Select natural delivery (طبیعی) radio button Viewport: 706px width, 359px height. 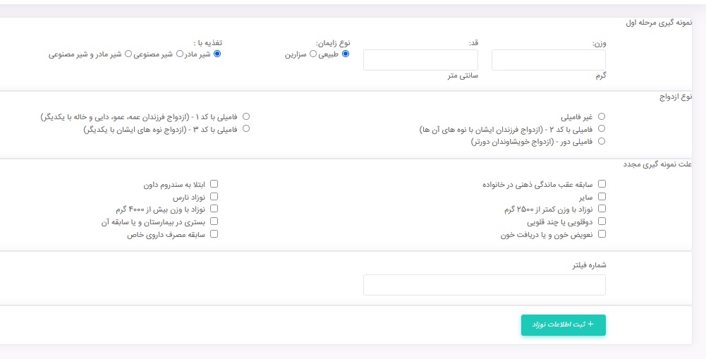click(x=345, y=54)
